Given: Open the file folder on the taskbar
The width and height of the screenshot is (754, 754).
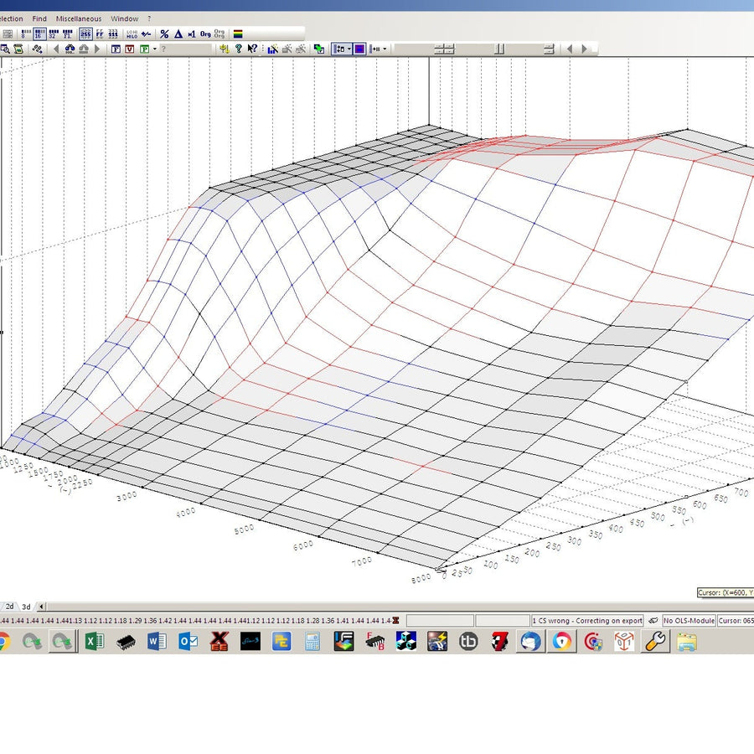Looking at the screenshot, I should 687,642.
